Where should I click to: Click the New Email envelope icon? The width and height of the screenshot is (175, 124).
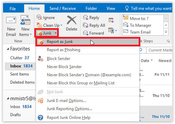11,20
